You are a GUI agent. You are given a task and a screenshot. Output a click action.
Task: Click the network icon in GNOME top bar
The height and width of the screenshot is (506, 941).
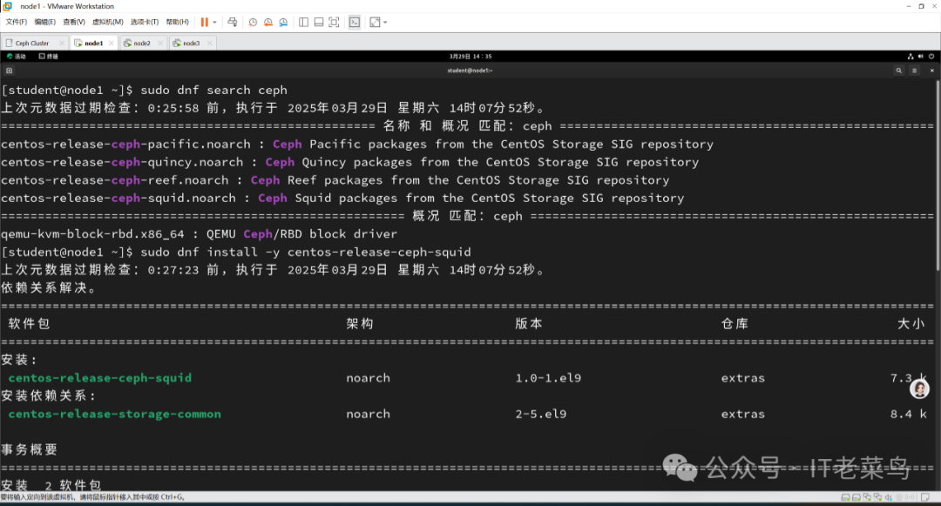911,57
